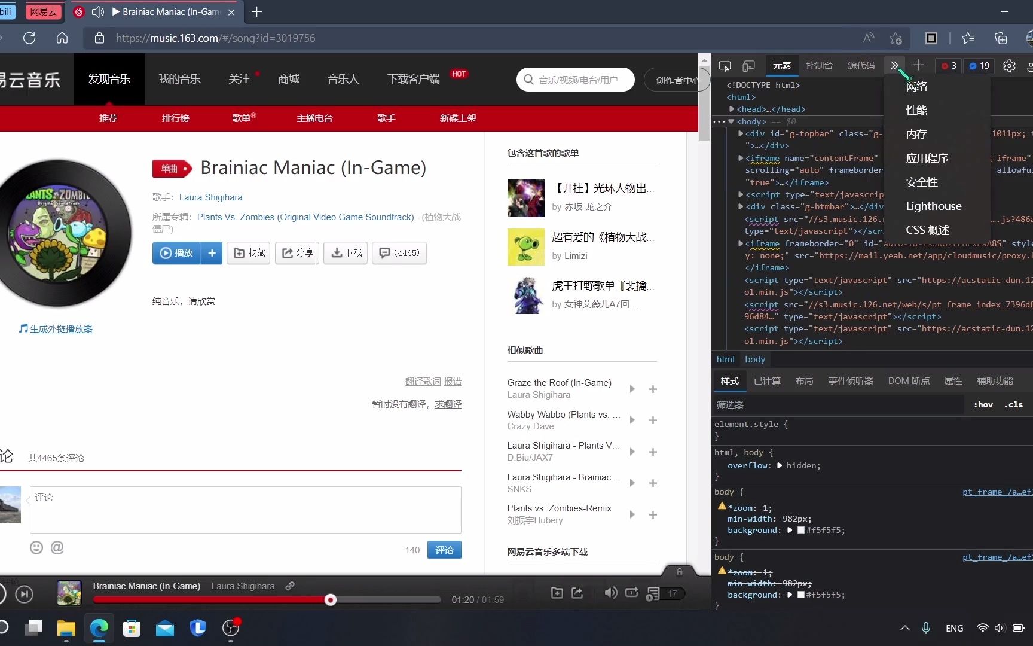Select Lighthouse from overflow menu
Viewport: 1033px width, 646px height.
click(934, 206)
